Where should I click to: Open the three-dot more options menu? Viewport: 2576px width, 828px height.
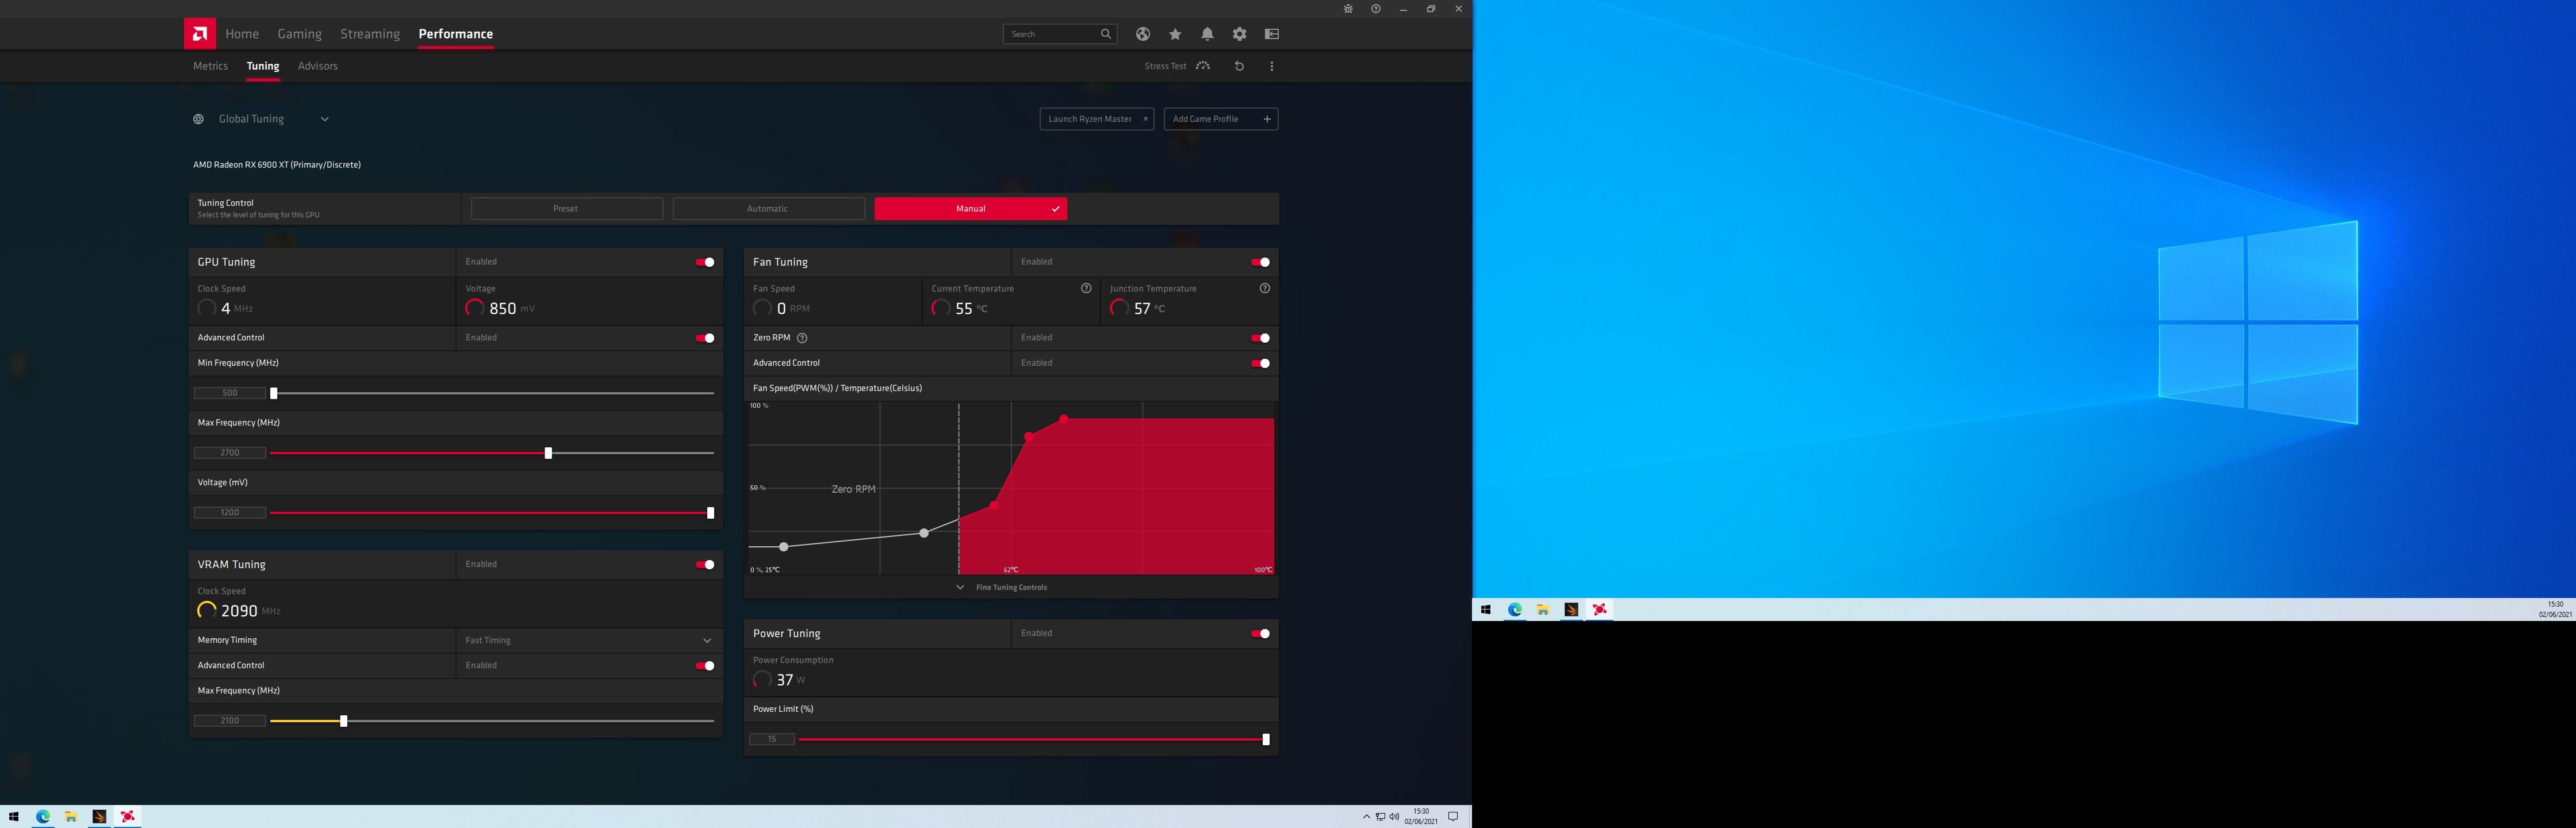1272,66
